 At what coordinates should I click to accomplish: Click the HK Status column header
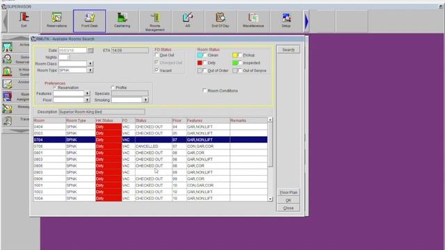pyautogui.click(x=108, y=120)
